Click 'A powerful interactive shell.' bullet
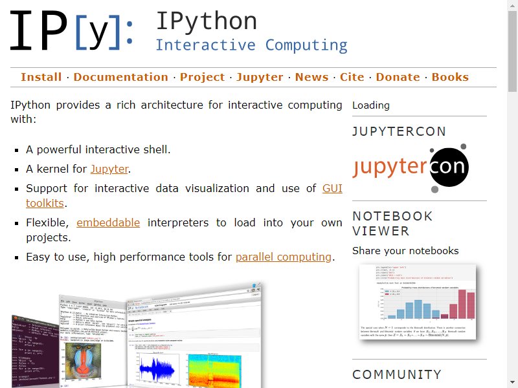Viewport: 518px width, 388px height. (98, 150)
